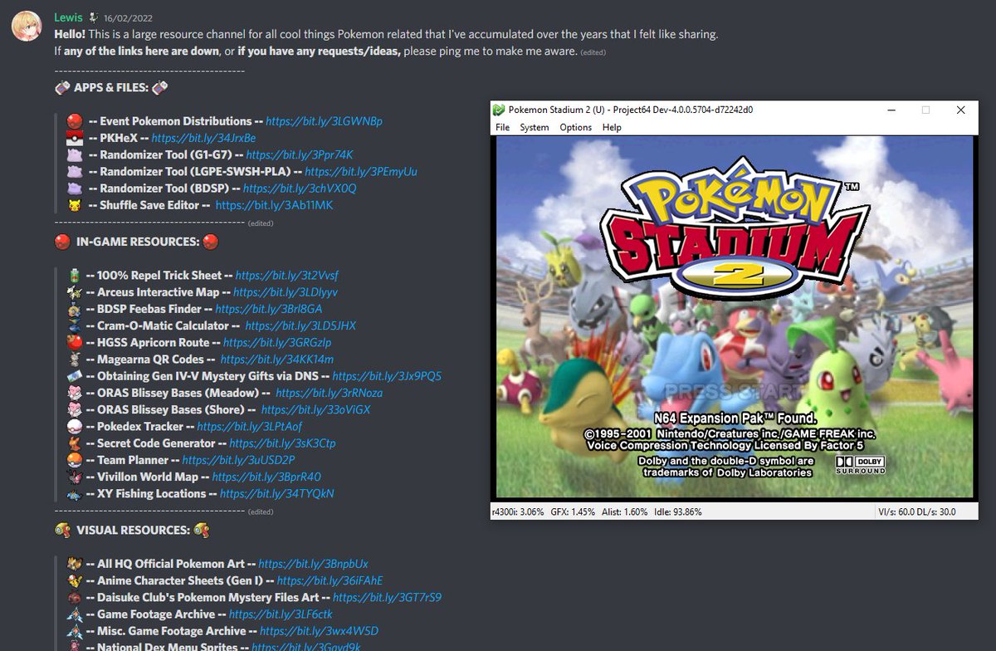
Task: Open the File menu in Project64
Action: pos(502,127)
